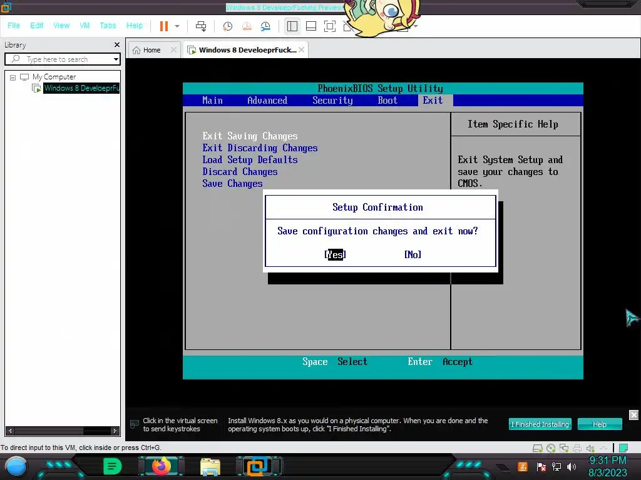
Task: Open the Tabs menu
Action: pyautogui.click(x=108, y=25)
